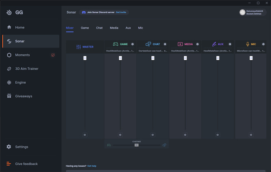
Task: Mute the Master channel
Action: tap(85, 135)
